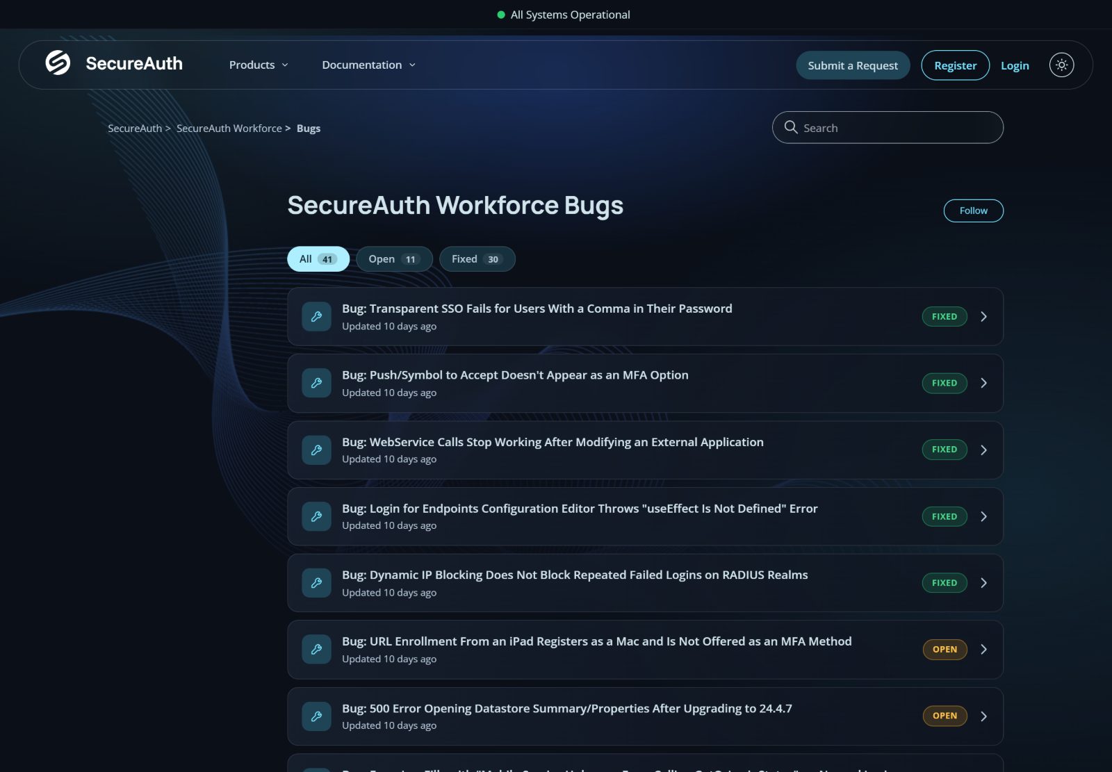Click FIXED badge on Transparent SSO row
The width and height of the screenshot is (1112, 772).
click(944, 316)
